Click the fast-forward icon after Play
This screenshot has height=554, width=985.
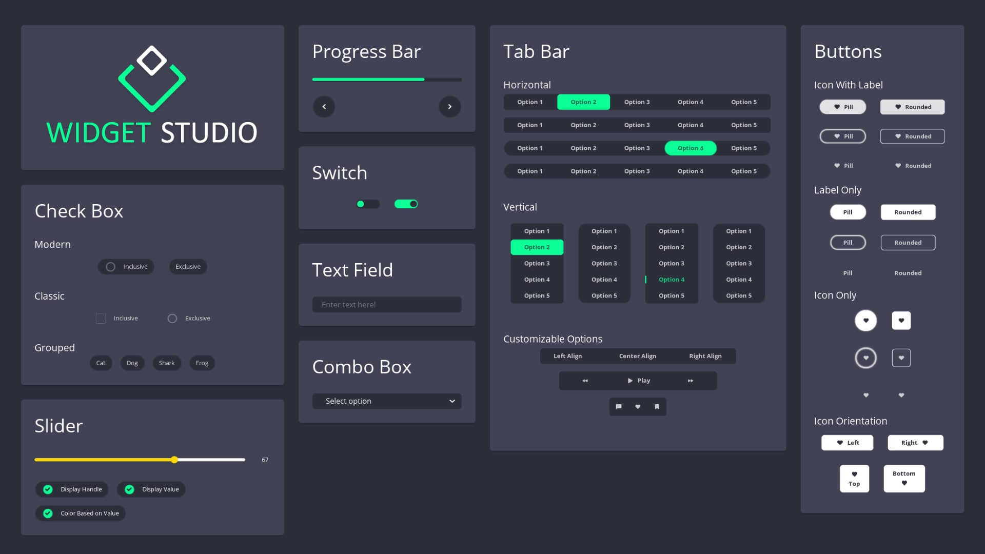[x=690, y=380]
